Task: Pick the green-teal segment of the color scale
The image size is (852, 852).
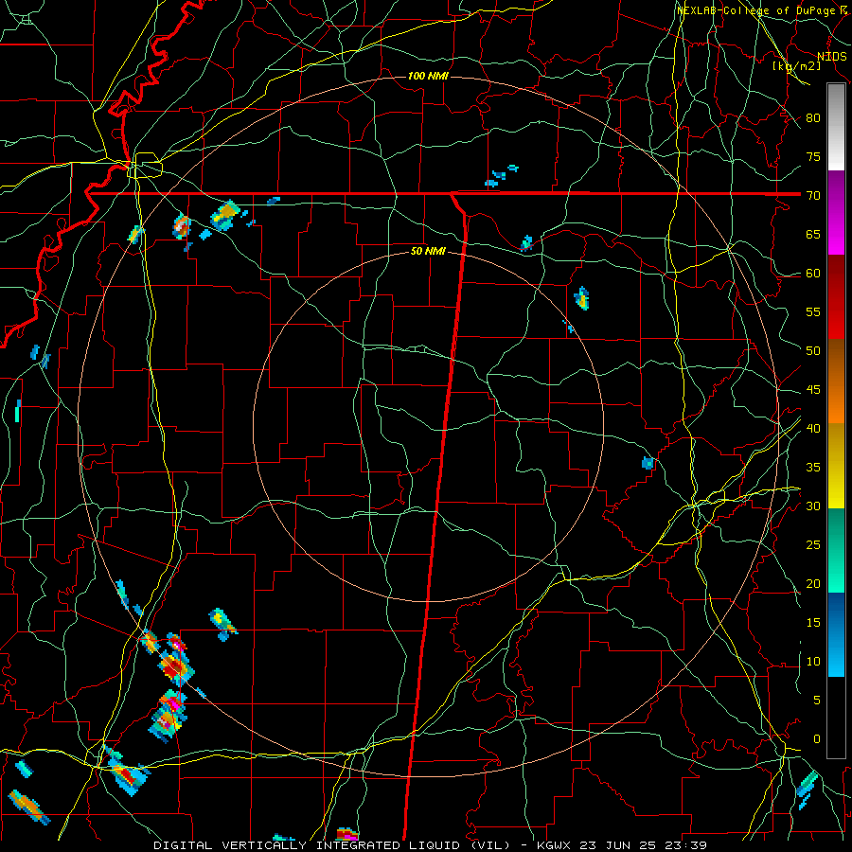Action: [836, 550]
